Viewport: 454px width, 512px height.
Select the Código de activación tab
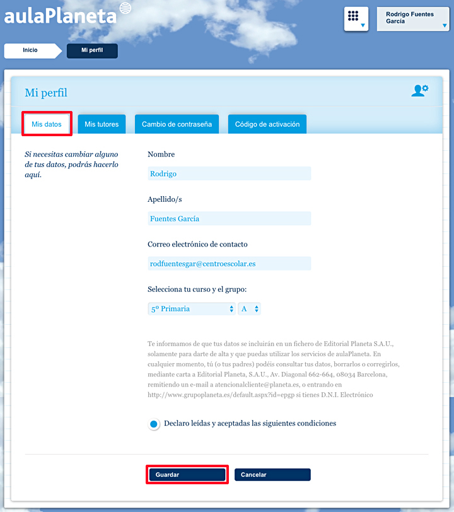[x=267, y=124]
